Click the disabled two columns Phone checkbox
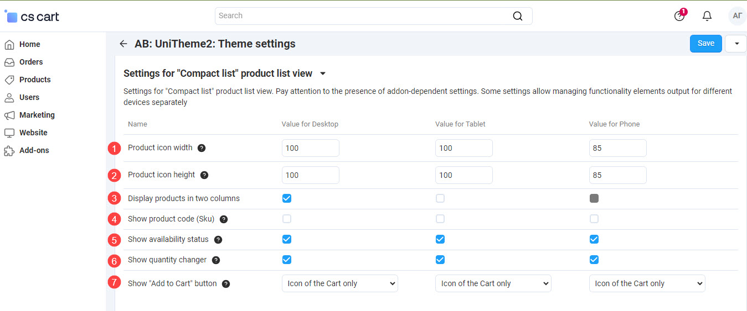Image resolution: width=747 pixels, height=311 pixels. pyautogui.click(x=594, y=198)
